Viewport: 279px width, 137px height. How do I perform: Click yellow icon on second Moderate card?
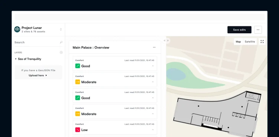[x=78, y=114]
